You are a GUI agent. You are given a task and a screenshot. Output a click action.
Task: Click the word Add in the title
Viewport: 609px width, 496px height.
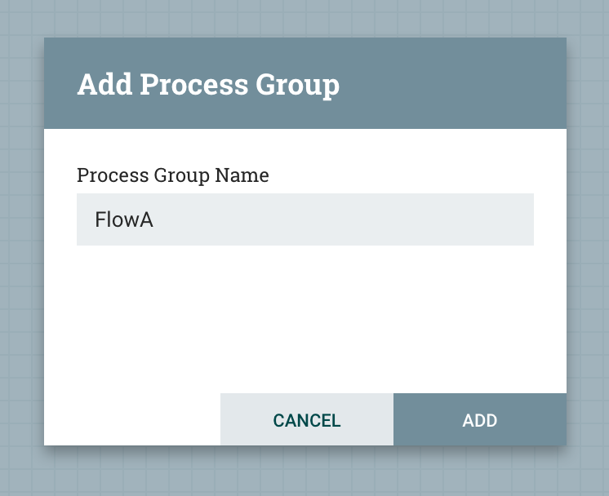[104, 84]
